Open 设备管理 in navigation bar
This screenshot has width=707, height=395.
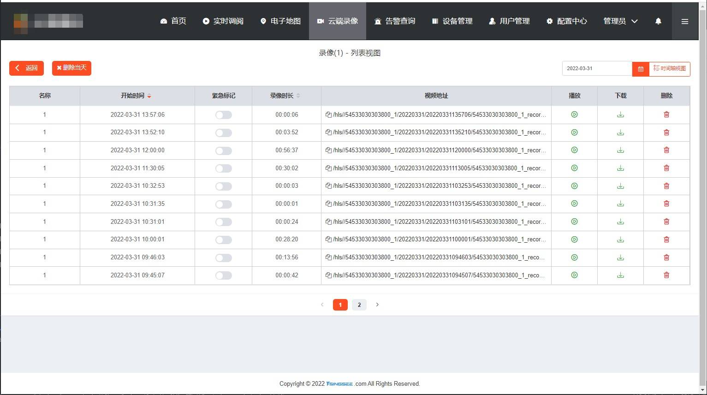point(452,21)
